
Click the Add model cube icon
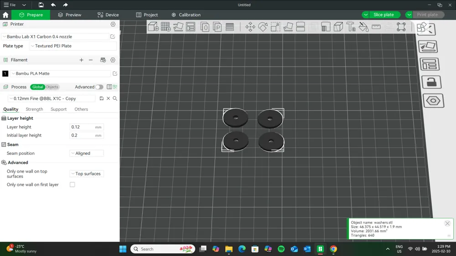point(153,27)
